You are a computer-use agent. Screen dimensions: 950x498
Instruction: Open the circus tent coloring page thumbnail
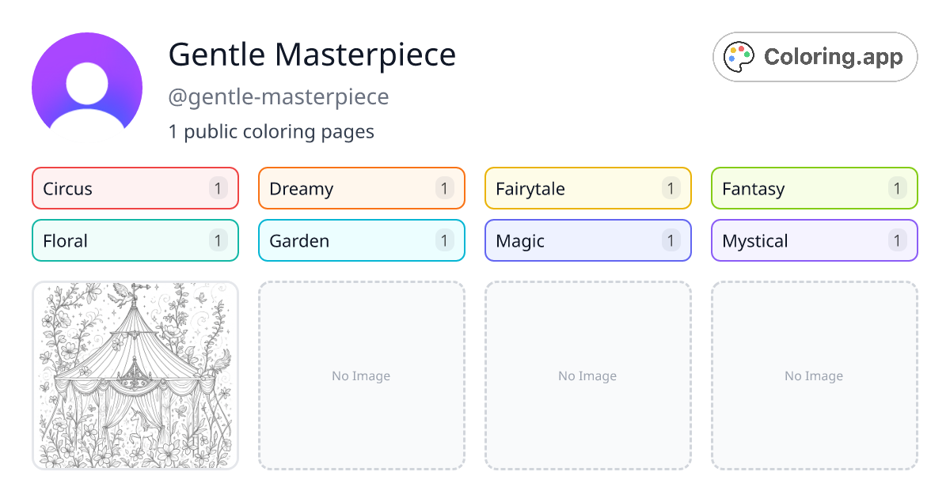point(135,375)
